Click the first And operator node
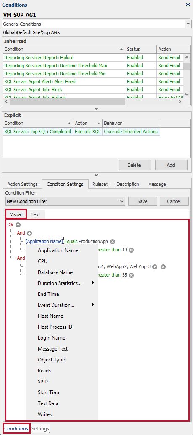Viewport: 193px width, 435px height. 21,233
